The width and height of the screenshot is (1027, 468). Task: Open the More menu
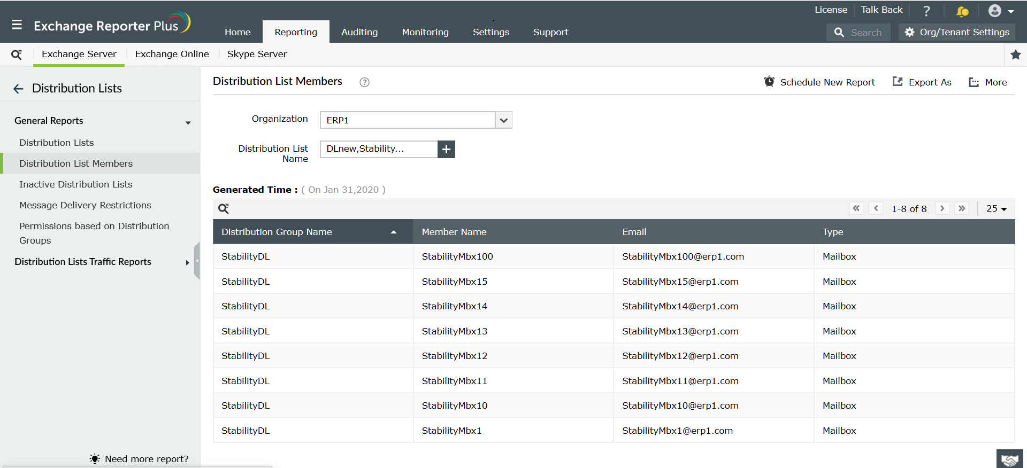pos(988,82)
